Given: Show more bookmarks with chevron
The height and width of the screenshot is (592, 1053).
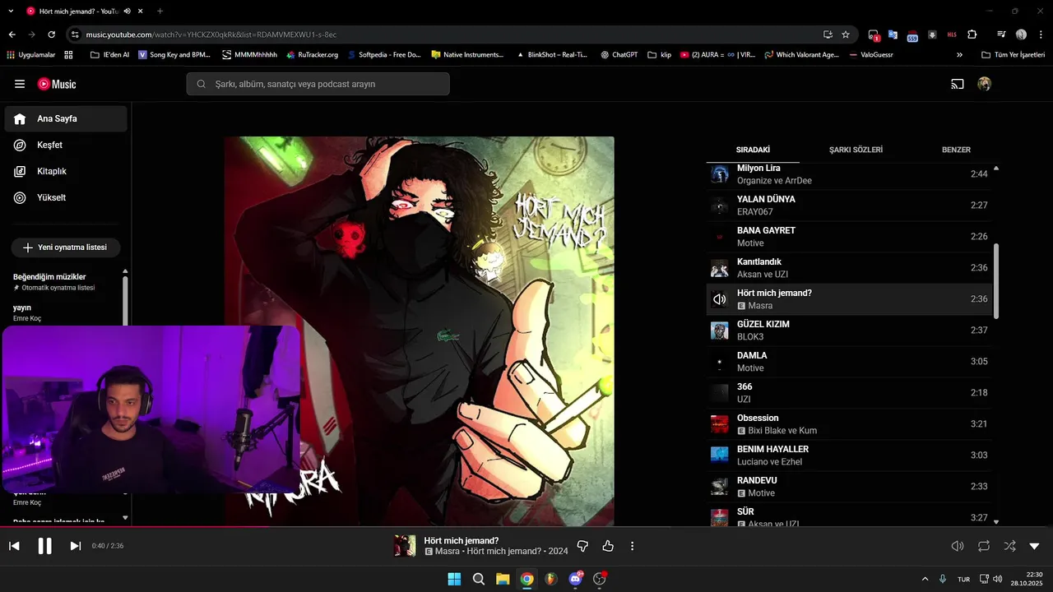Looking at the screenshot, I should pos(959,55).
